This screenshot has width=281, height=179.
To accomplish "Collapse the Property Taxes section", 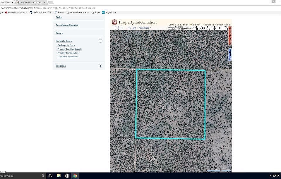I will click(100, 41).
